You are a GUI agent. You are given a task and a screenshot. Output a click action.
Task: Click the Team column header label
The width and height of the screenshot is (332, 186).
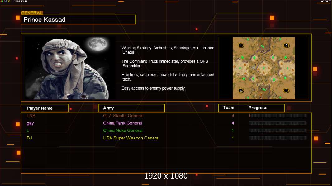[x=229, y=108]
